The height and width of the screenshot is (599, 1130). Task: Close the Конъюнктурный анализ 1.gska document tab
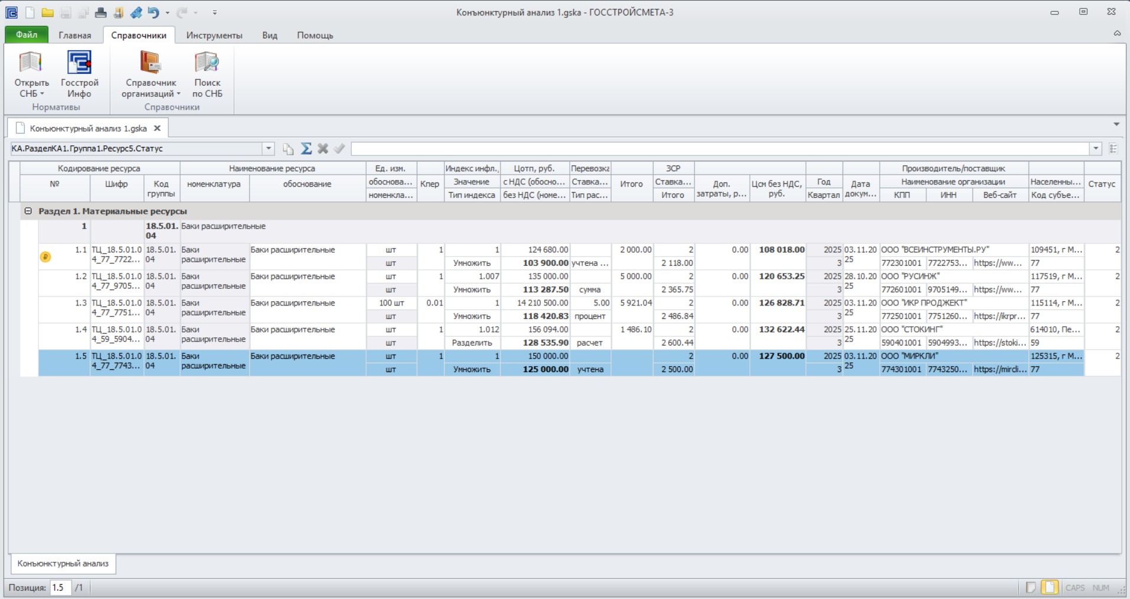(157, 128)
